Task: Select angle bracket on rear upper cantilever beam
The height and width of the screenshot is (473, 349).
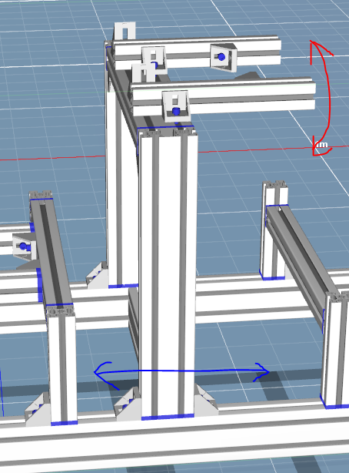Action: coord(223,58)
